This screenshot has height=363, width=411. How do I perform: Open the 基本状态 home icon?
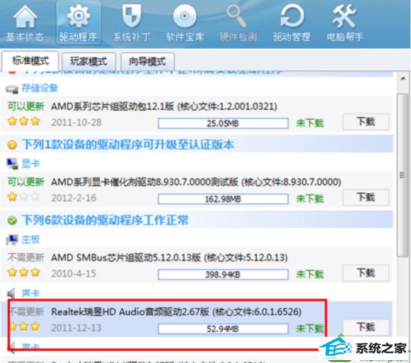click(x=25, y=16)
